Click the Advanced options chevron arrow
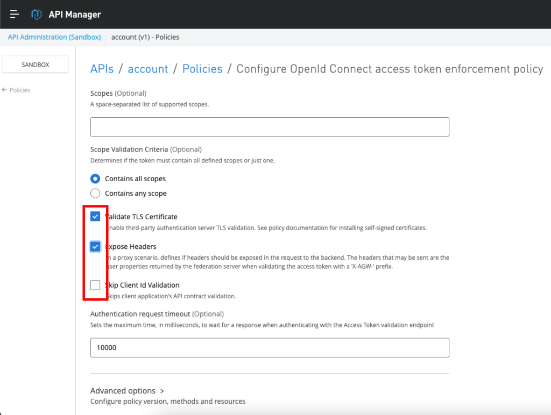 [162, 391]
